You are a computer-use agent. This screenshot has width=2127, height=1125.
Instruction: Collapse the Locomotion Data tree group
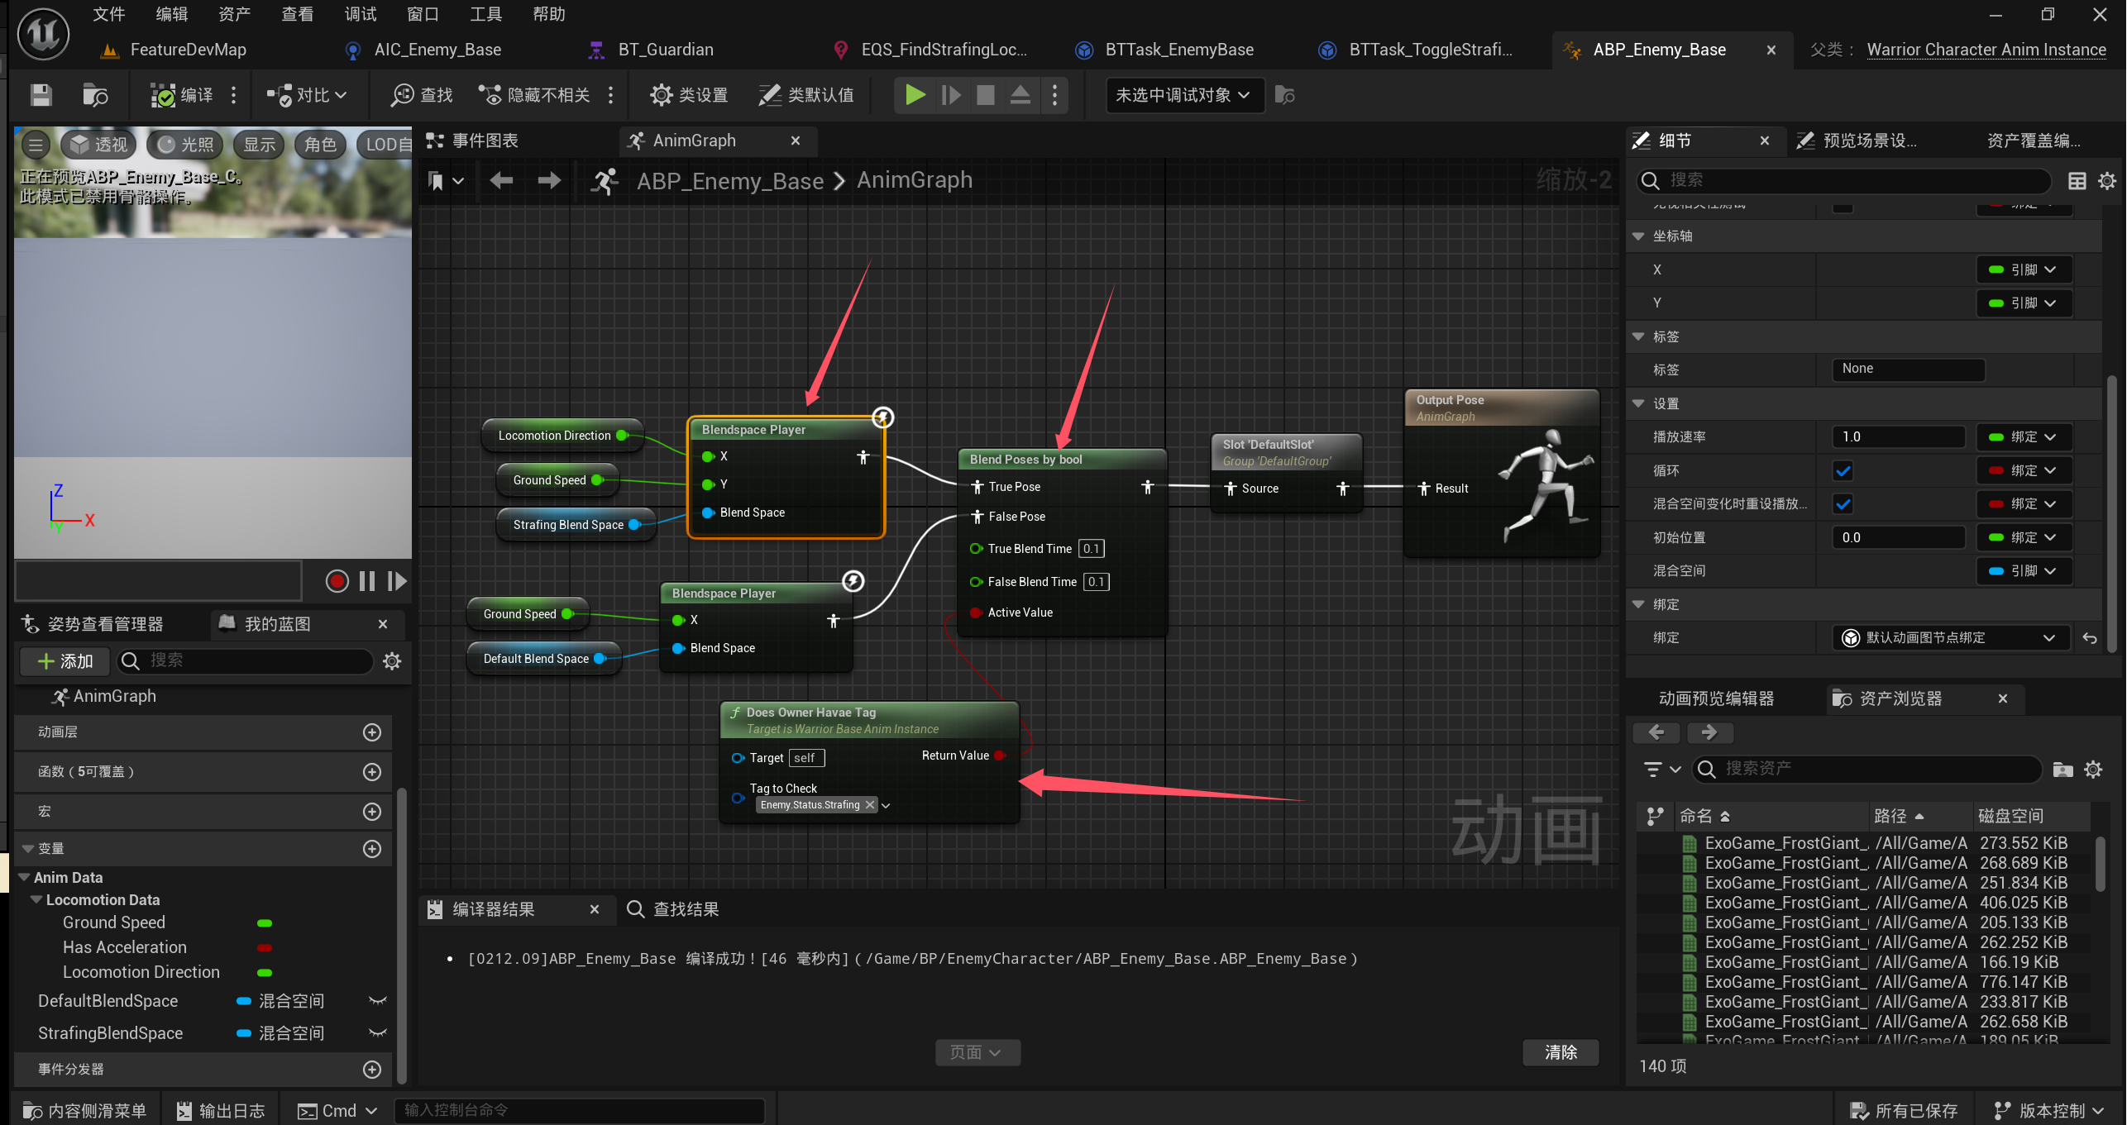(x=36, y=899)
